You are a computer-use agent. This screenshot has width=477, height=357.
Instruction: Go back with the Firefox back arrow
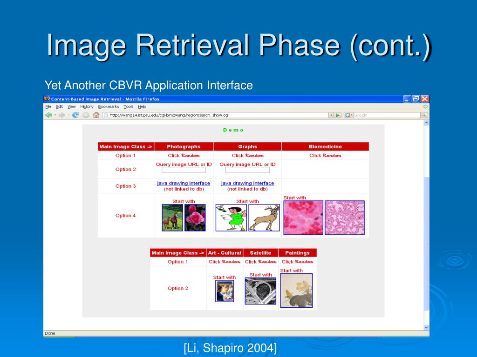point(48,115)
